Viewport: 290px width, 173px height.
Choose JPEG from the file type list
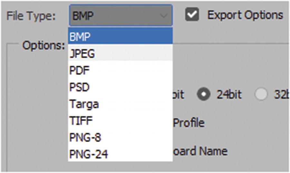(x=120, y=53)
